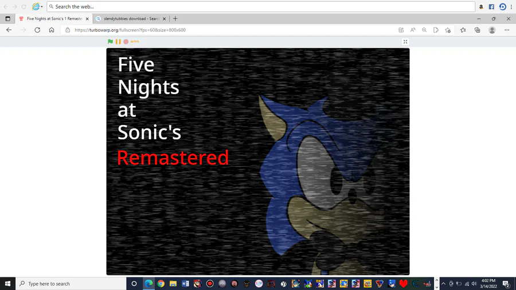Viewport: 516px width, 290px height.
Task: Go back using Edge's back arrow
Action: [9, 30]
